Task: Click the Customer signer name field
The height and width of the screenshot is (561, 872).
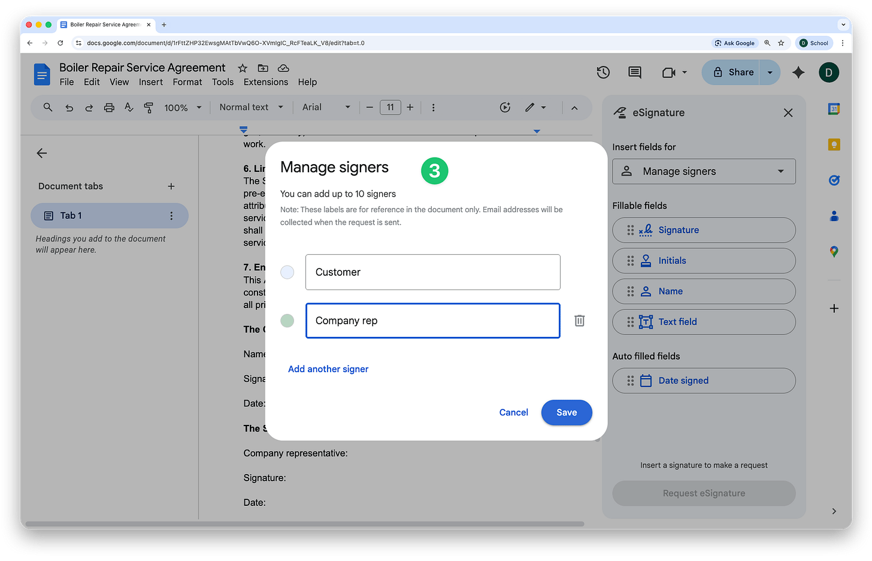Action: (x=433, y=272)
